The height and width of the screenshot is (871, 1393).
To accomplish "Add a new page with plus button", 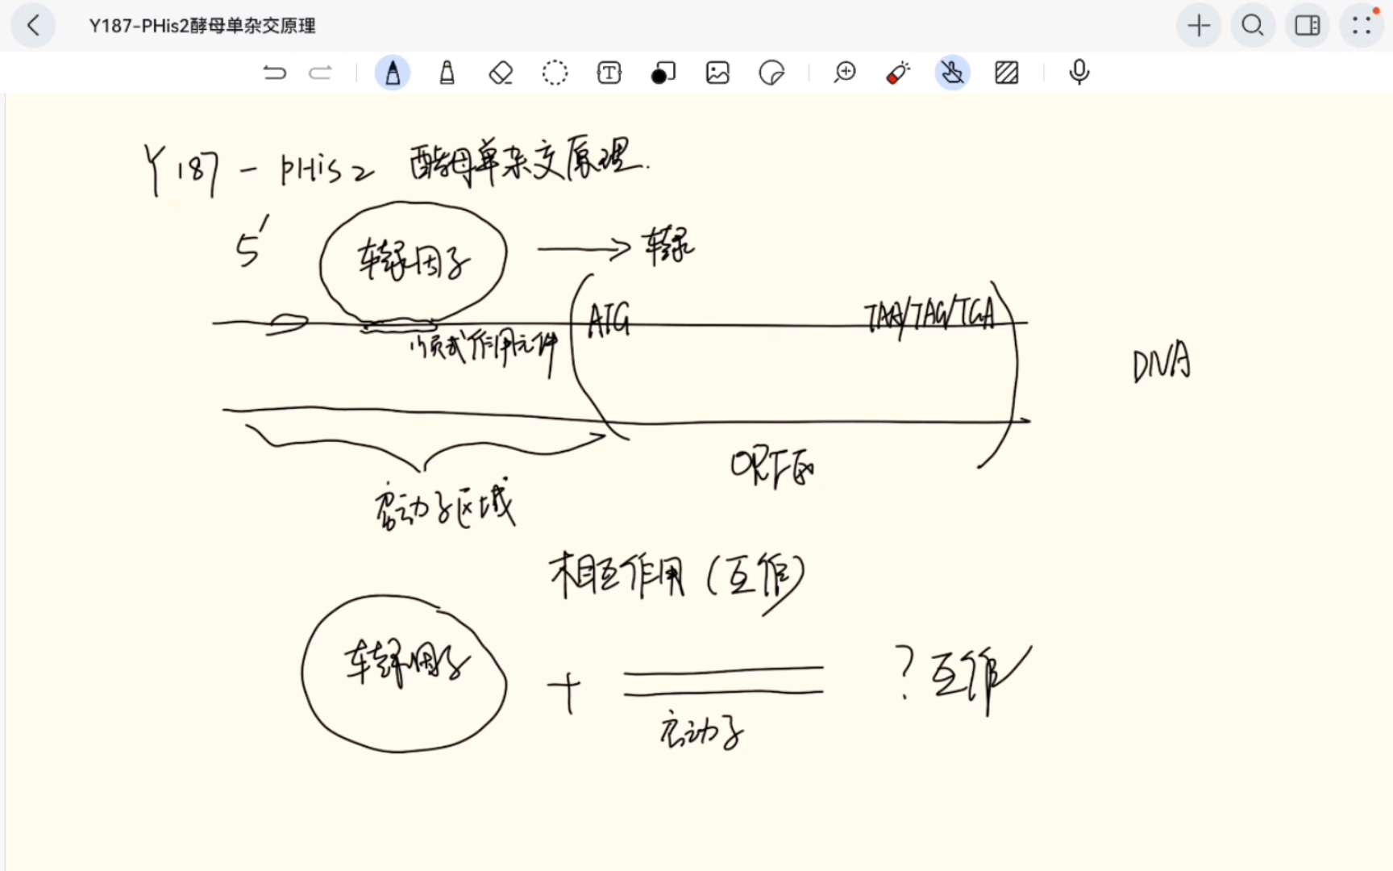I will 1199,25.
